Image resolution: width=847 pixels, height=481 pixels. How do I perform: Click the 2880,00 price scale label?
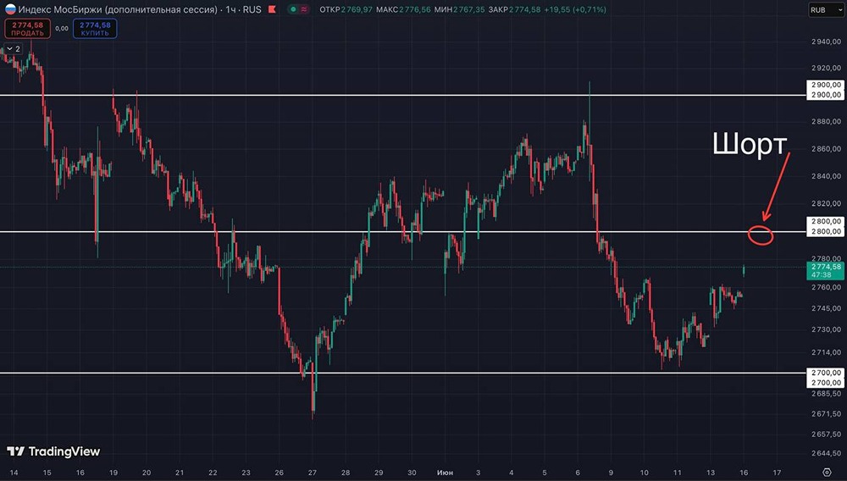point(826,121)
